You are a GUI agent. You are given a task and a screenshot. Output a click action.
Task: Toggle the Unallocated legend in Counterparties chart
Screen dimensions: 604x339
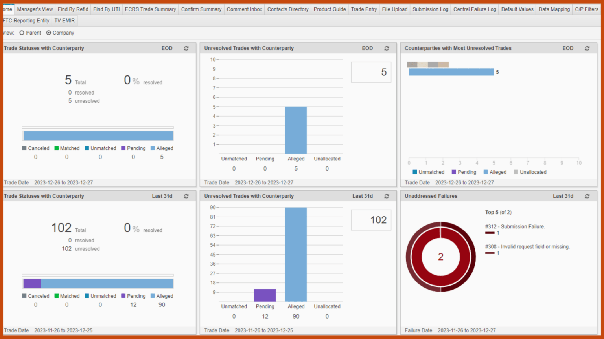pos(530,172)
